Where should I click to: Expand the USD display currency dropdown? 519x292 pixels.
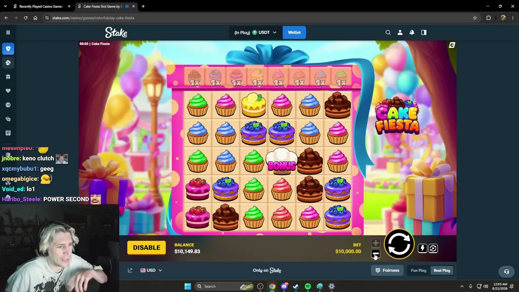pos(151,271)
